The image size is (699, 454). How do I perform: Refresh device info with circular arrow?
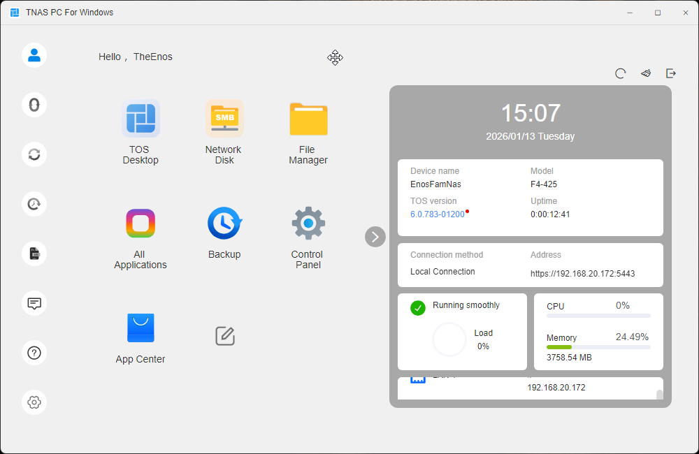click(621, 73)
